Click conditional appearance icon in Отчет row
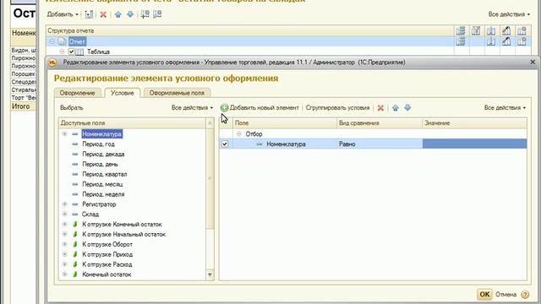 click(506, 41)
